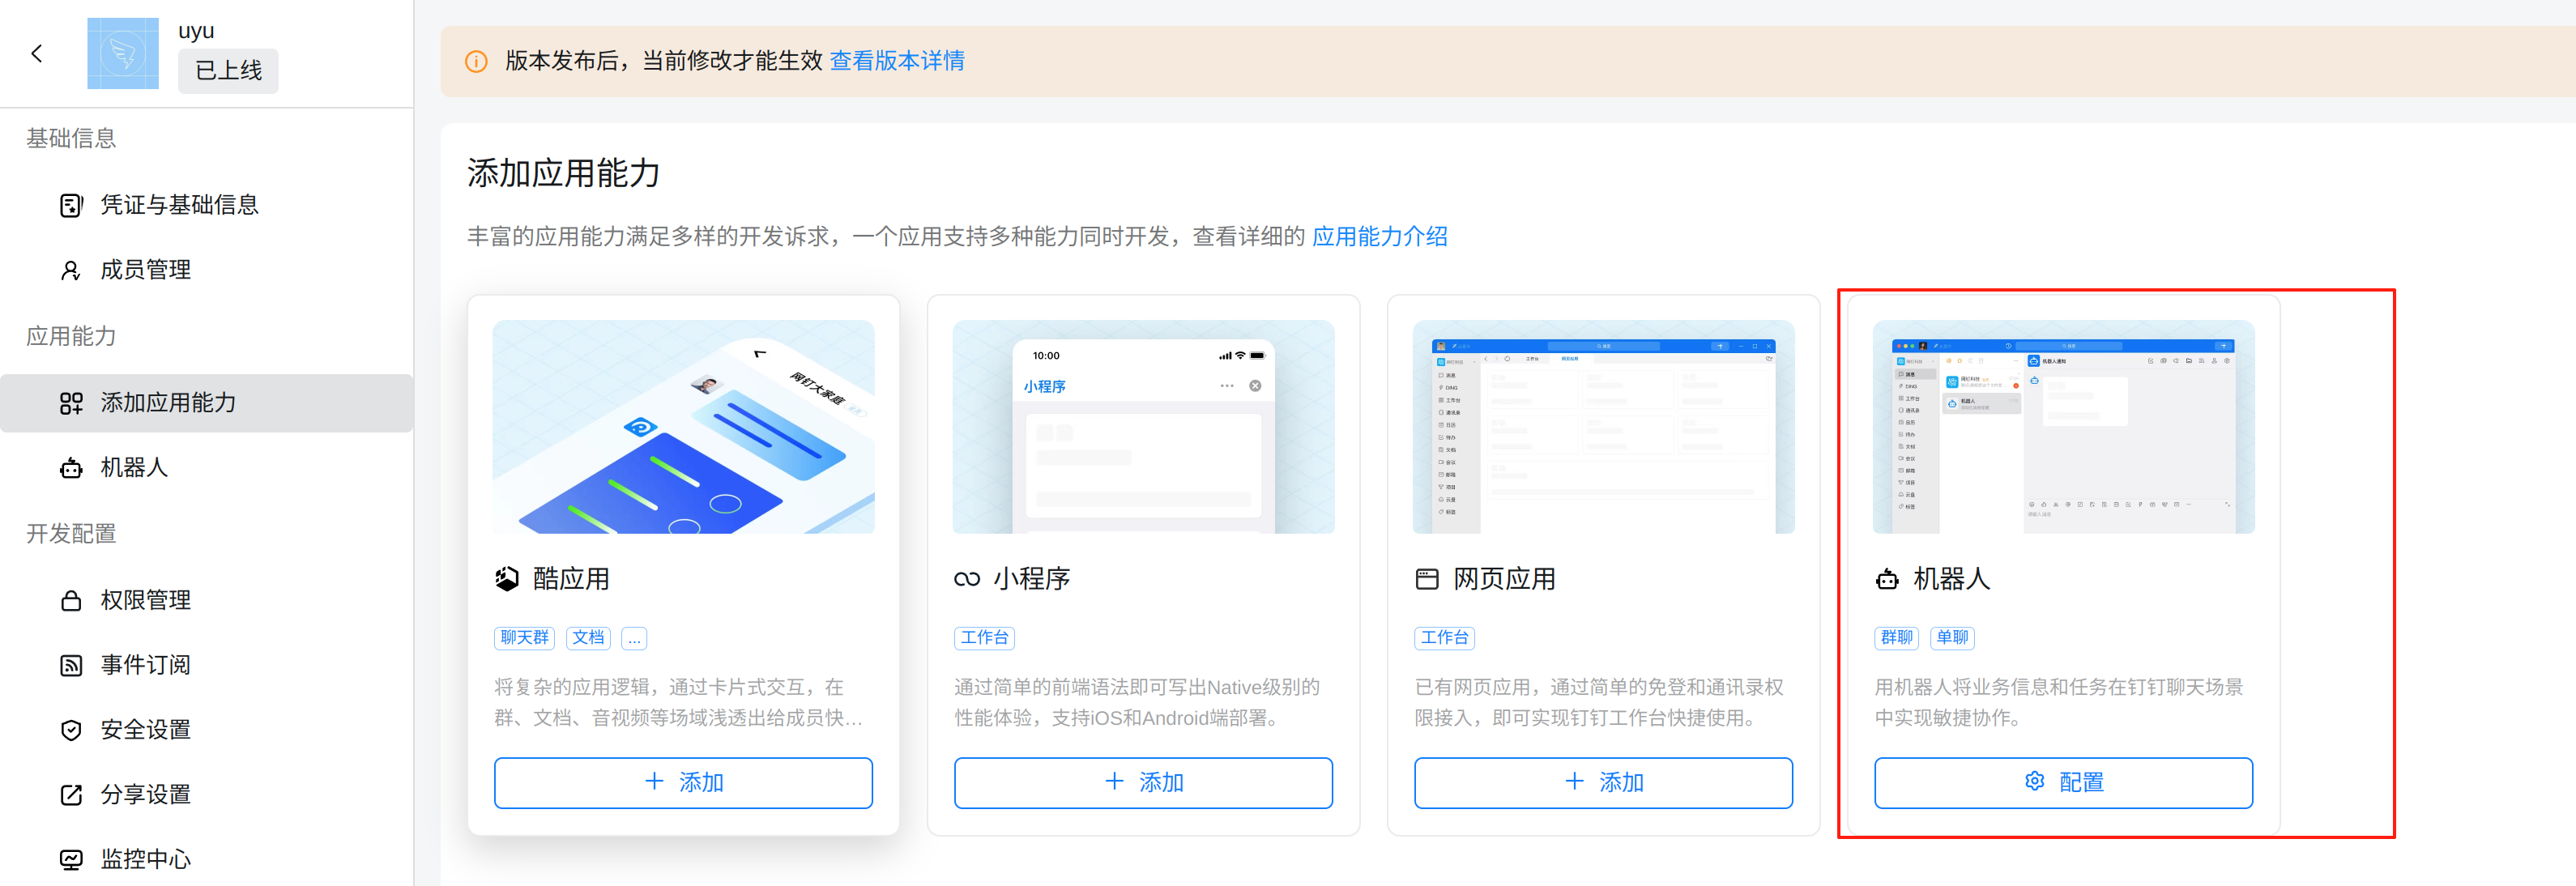
Task: Click the uyu app logo icon
Action: click(x=123, y=54)
